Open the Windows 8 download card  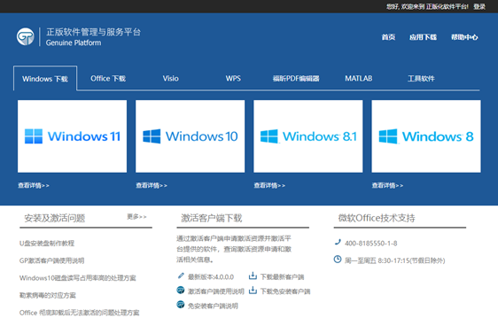tap(426, 136)
